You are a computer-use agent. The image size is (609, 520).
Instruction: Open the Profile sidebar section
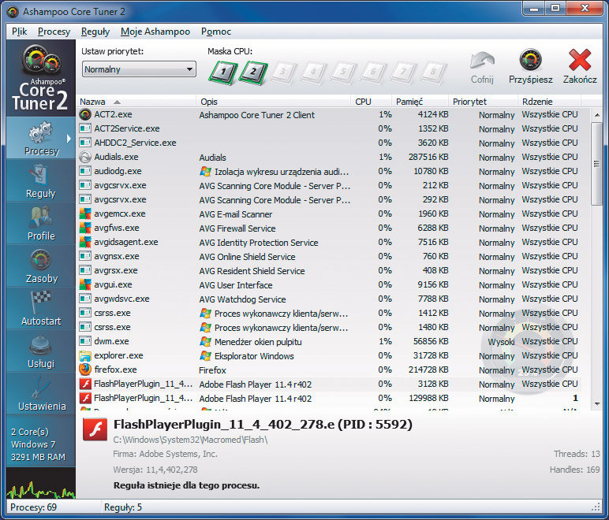(x=40, y=224)
